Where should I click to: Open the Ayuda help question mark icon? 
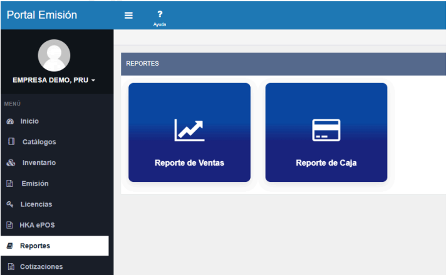click(x=159, y=14)
